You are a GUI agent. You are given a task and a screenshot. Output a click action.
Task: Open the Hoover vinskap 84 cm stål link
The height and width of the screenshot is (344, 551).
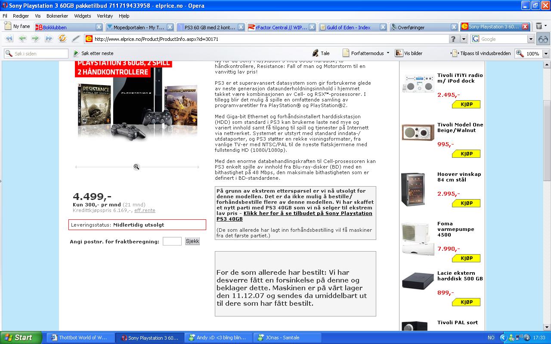tap(459, 177)
